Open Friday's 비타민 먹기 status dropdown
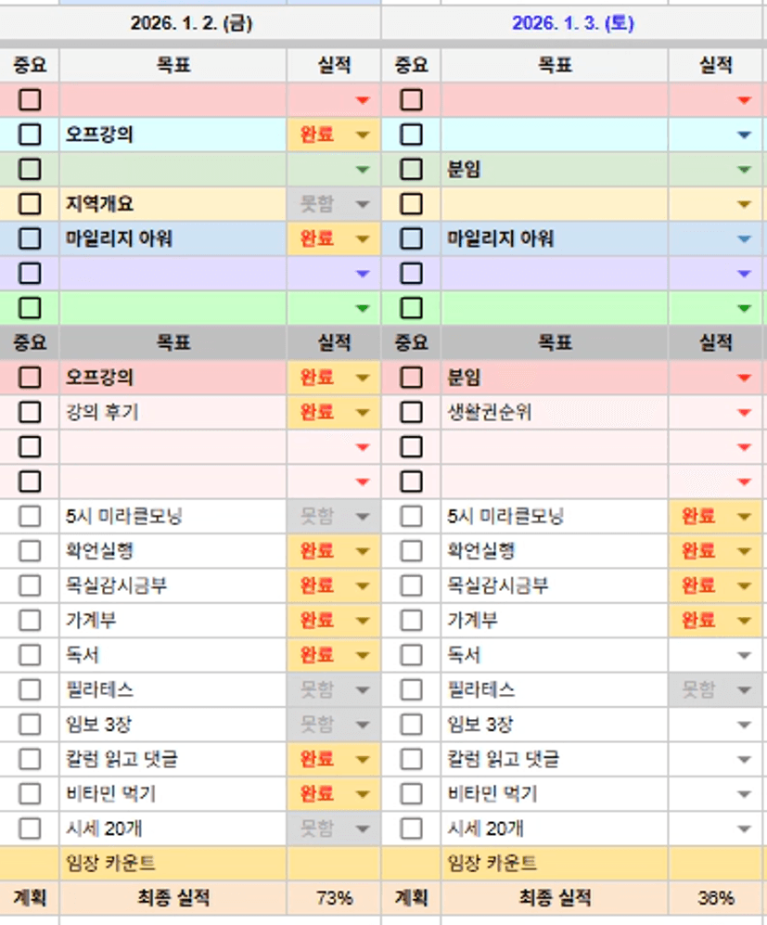This screenshot has height=925, width=767. pos(362,794)
